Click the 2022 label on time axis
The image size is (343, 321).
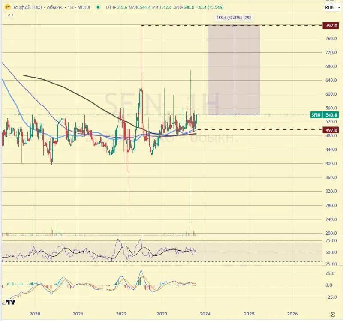click(x=121, y=314)
